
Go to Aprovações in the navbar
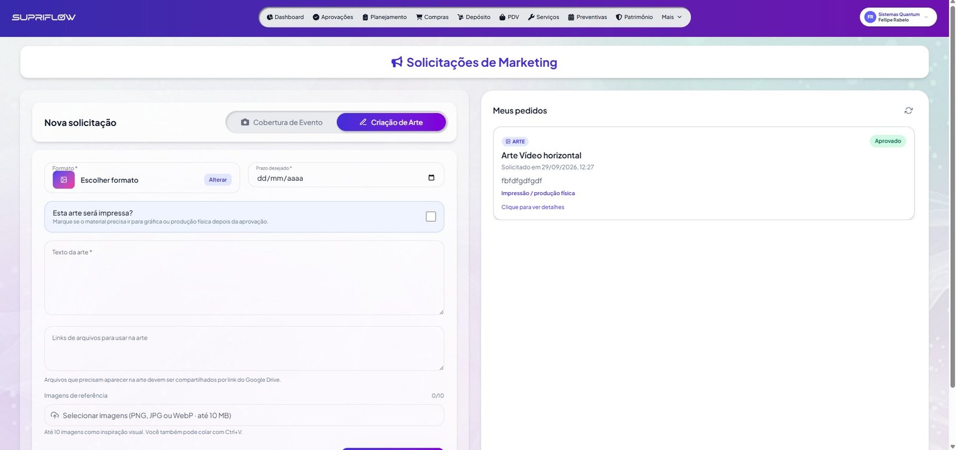click(x=333, y=17)
